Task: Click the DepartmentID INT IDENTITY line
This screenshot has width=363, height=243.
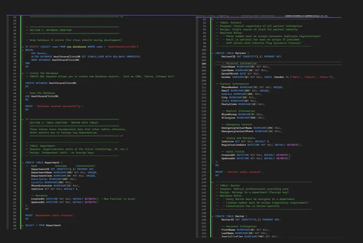Action: [x=63, y=169]
